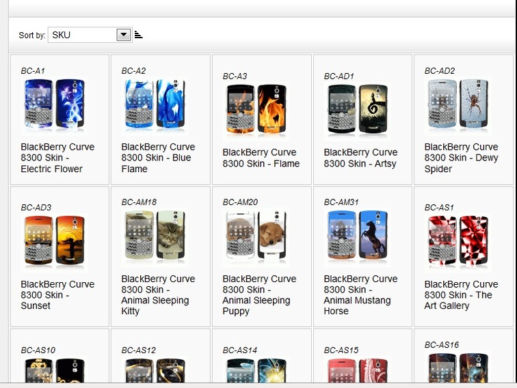The width and height of the screenshot is (517, 388).
Task: Click The Art Gallery skin image
Action: 458,242
